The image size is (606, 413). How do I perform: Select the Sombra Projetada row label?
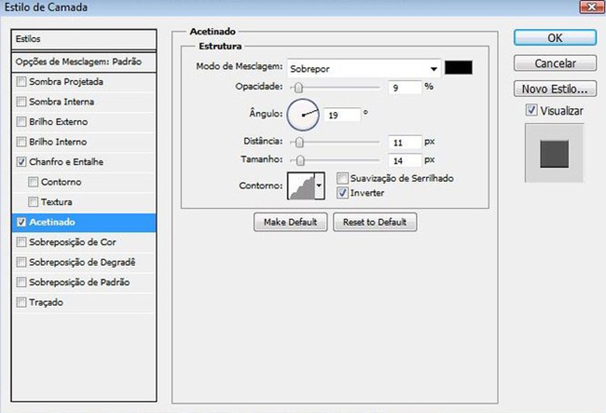[x=66, y=81]
